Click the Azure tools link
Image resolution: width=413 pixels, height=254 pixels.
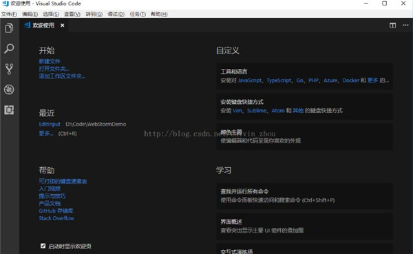click(x=330, y=81)
